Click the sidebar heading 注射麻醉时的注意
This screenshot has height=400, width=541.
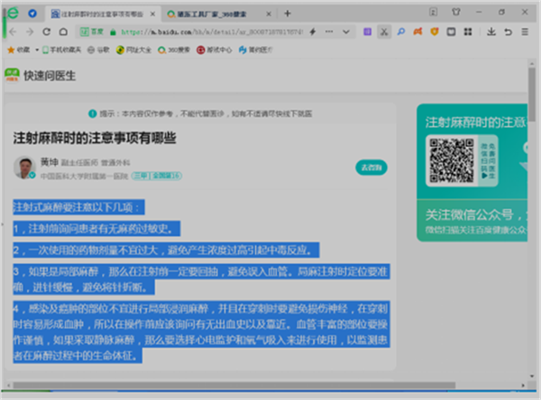(x=476, y=123)
